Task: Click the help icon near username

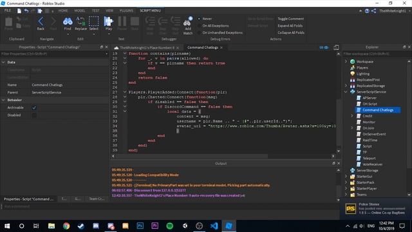Action: click(x=367, y=11)
